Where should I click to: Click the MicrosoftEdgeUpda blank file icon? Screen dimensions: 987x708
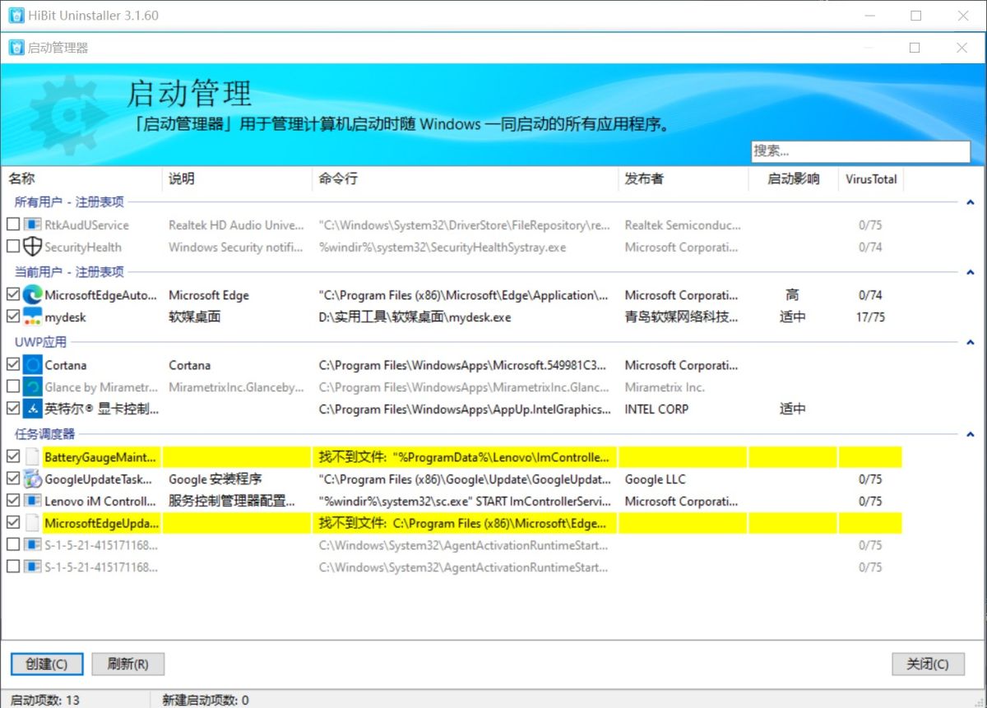(32, 523)
